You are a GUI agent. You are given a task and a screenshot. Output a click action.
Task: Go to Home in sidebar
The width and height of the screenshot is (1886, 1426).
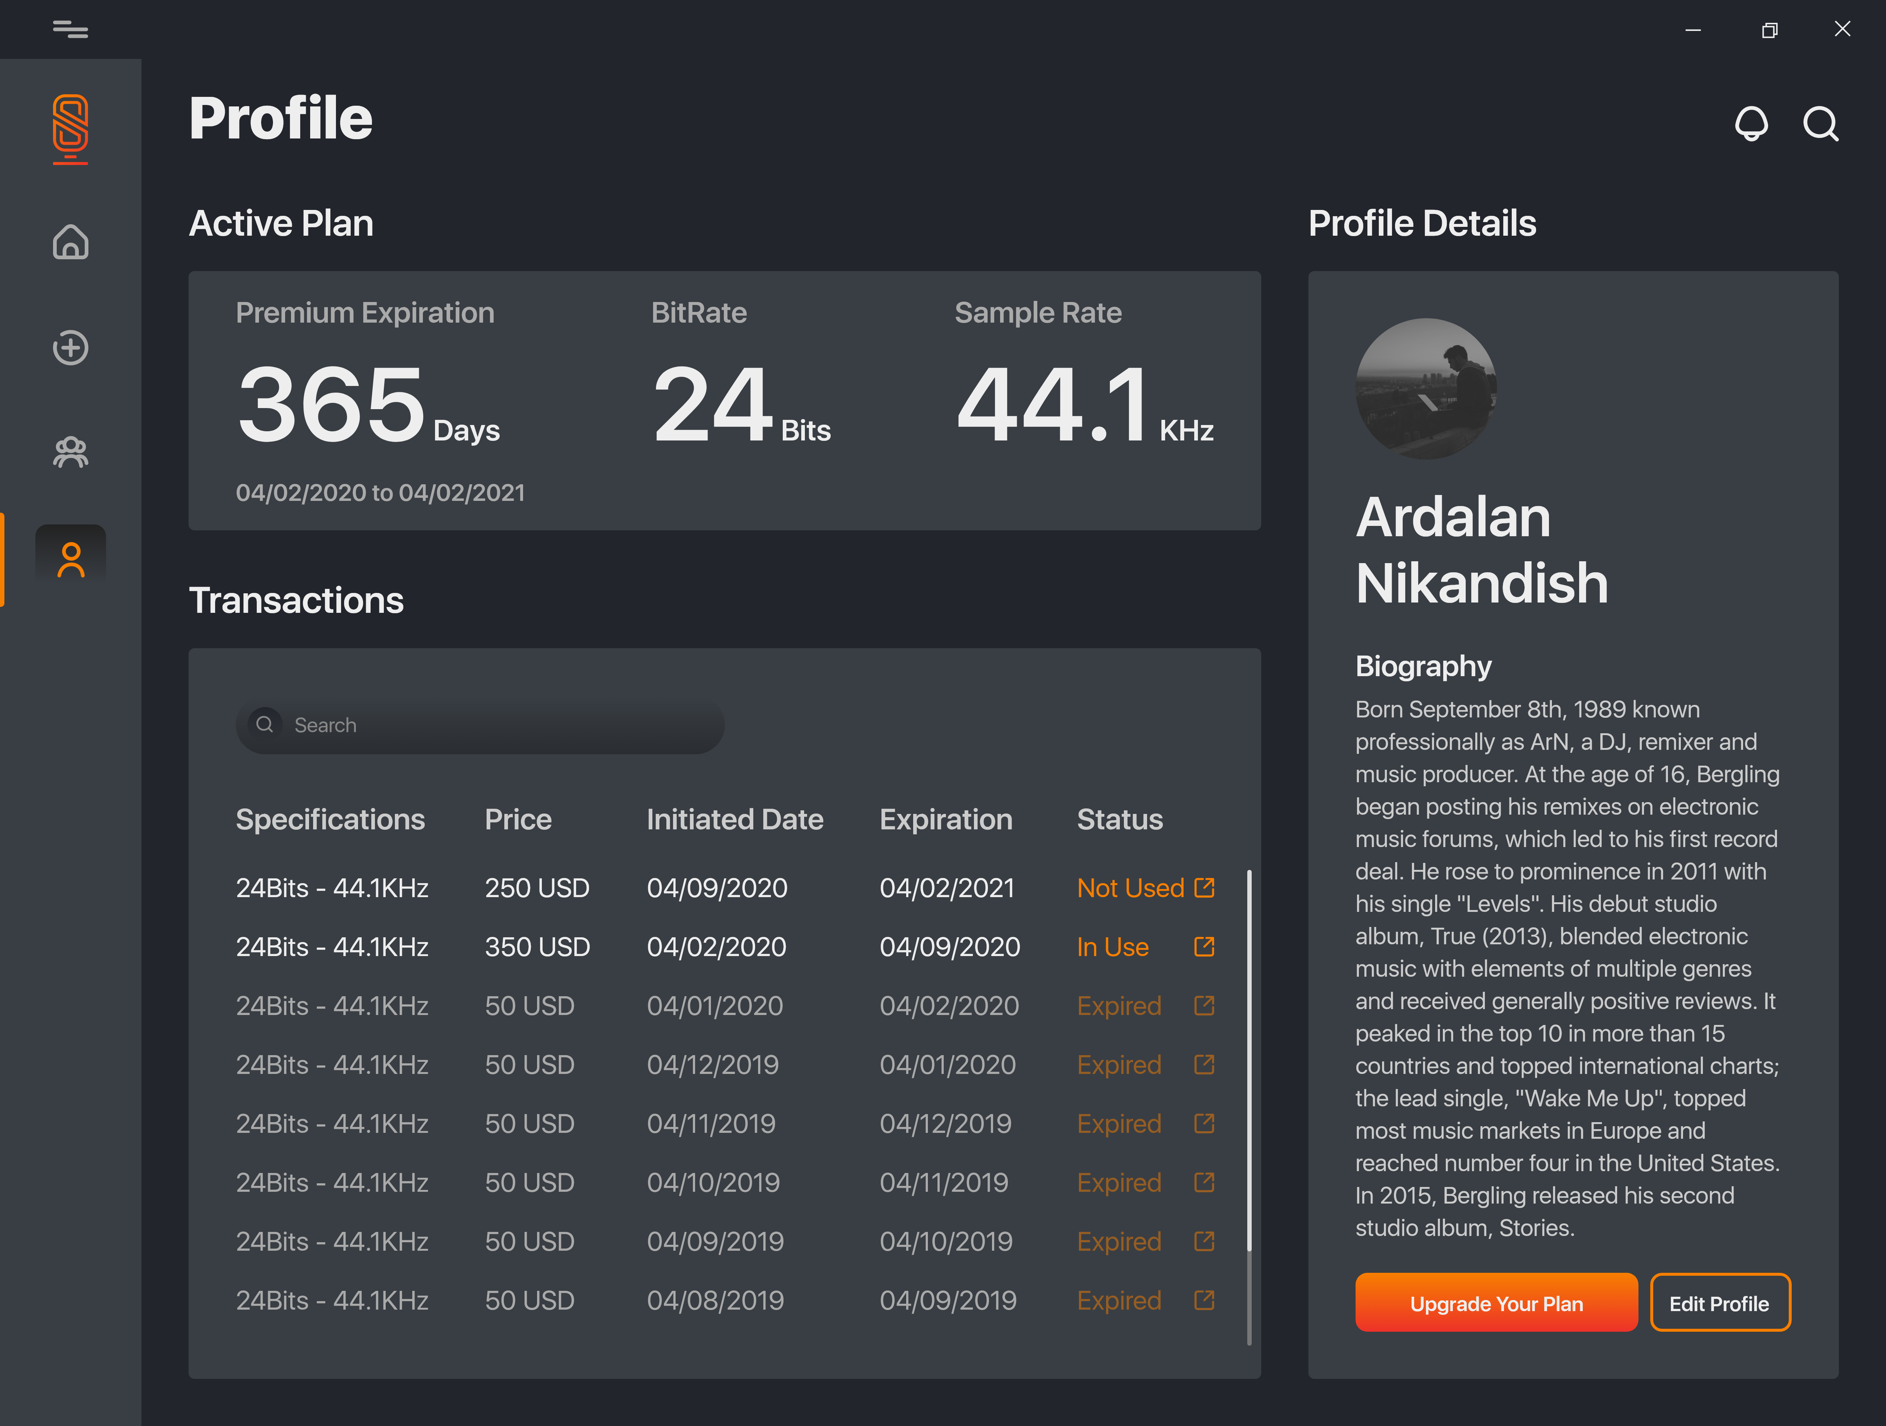71,242
